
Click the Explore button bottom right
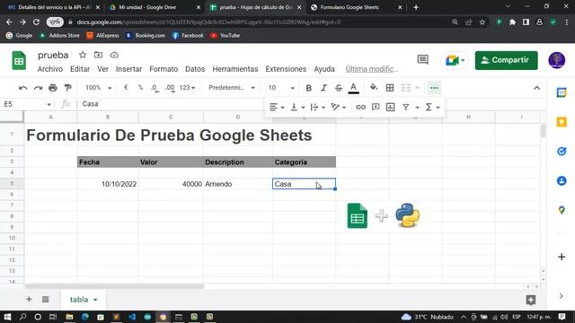530,300
